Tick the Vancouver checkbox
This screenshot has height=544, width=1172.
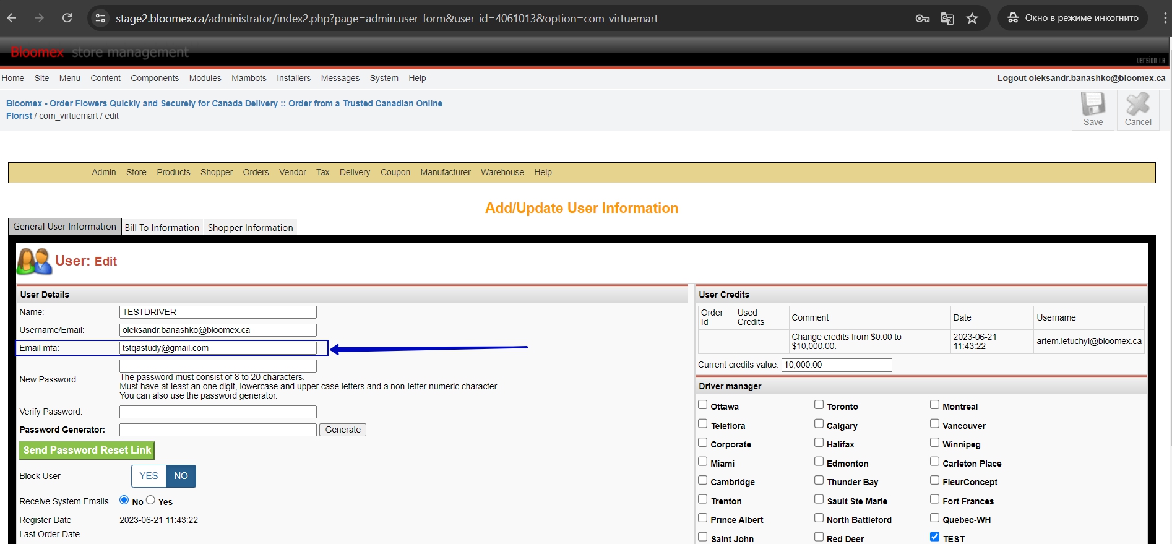click(x=934, y=424)
